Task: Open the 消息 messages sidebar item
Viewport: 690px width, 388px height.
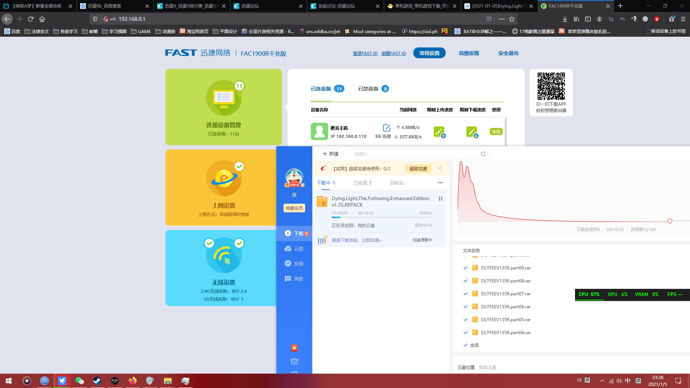Action: click(294, 279)
